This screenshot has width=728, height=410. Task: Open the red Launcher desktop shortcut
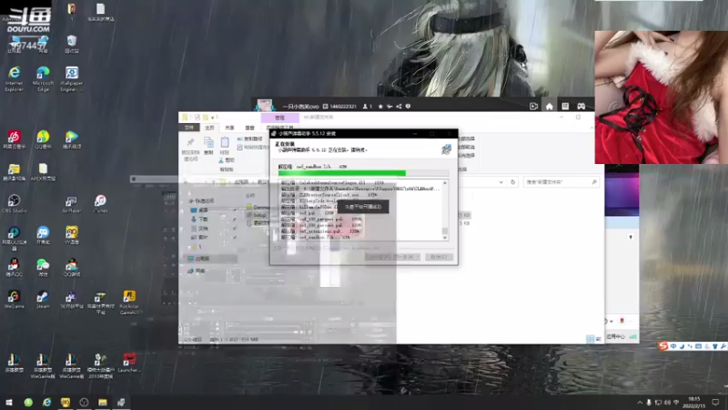129,363
